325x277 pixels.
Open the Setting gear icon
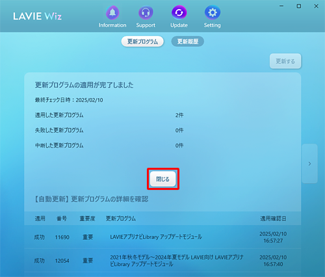213,12
